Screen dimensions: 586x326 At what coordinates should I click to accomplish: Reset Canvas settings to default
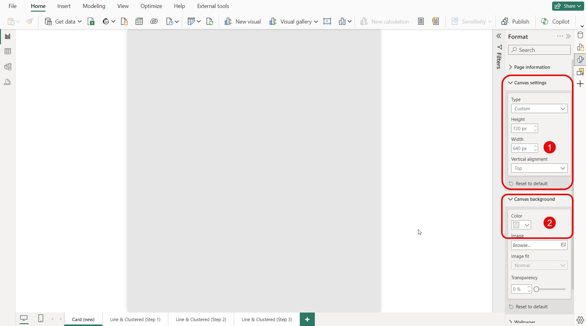[x=528, y=184]
